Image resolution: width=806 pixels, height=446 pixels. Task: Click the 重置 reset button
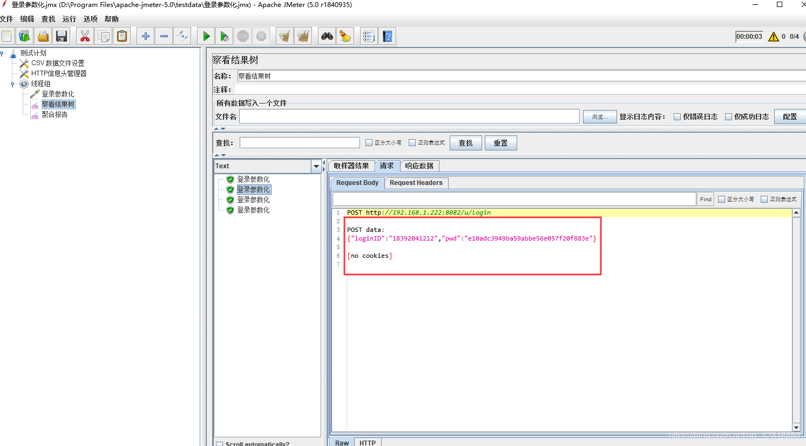pyautogui.click(x=501, y=143)
